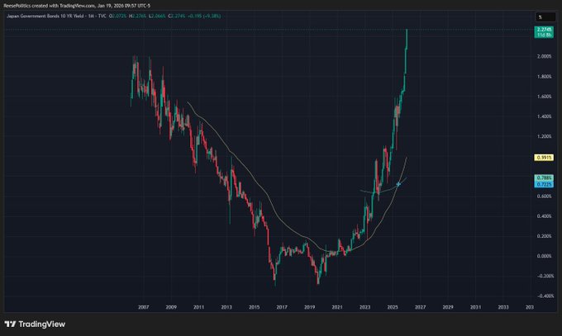Click the 2021 label on time axis
This screenshot has height=336, width=562.
coord(337,306)
